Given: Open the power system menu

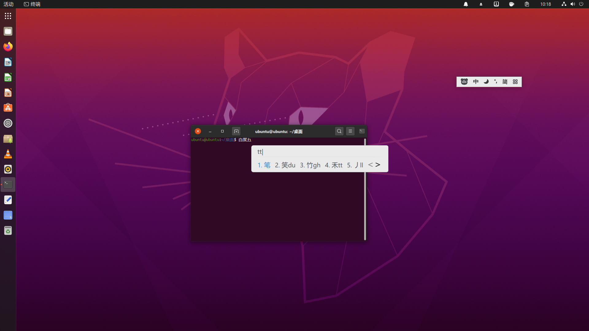Looking at the screenshot, I should (x=581, y=4).
